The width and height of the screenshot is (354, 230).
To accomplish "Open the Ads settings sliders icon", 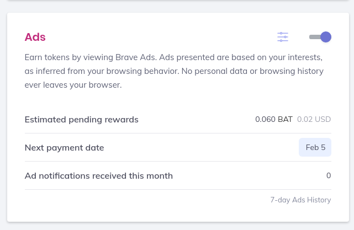I will click(283, 37).
